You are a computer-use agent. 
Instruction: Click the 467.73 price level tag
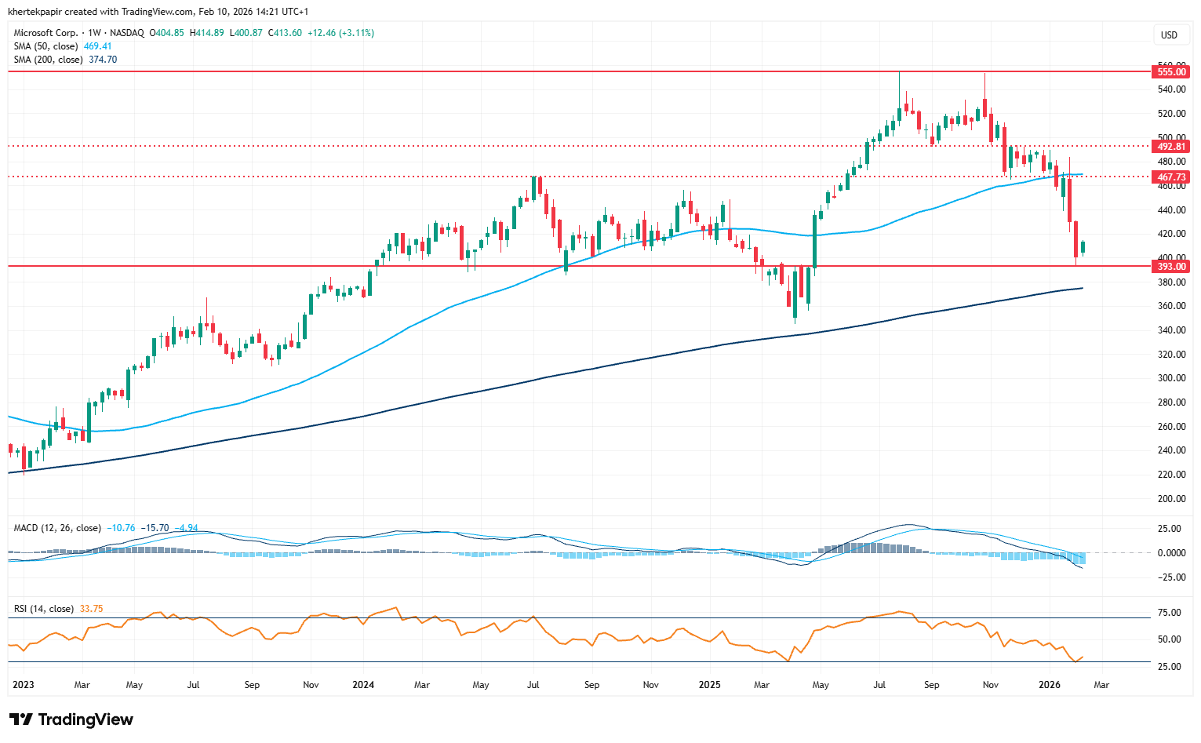pyautogui.click(x=1171, y=177)
